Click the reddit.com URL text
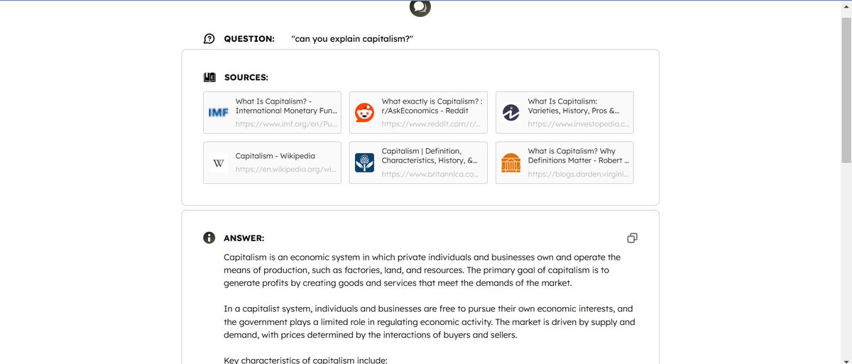The image size is (852, 364). [x=431, y=124]
